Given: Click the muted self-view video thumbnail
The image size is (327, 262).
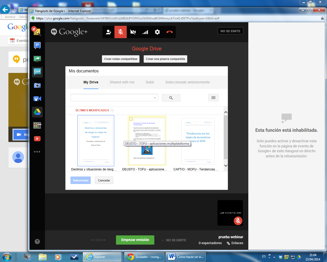Looking at the screenshot, I should (x=230, y=213).
